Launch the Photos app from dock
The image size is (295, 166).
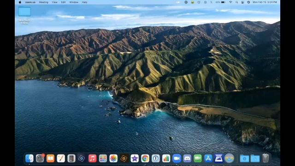113,158
